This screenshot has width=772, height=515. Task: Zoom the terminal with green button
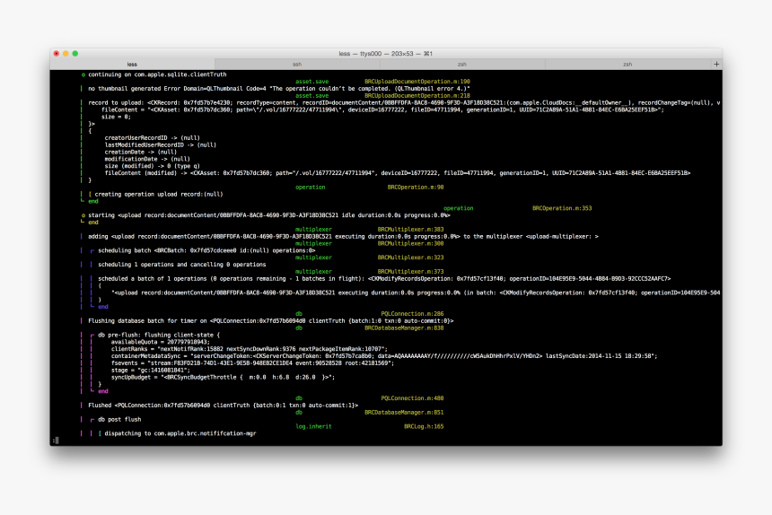click(75, 54)
